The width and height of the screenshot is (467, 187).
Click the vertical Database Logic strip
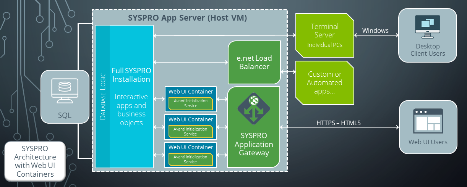(102, 97)
